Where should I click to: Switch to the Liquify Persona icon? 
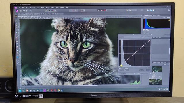coord(21,11)
